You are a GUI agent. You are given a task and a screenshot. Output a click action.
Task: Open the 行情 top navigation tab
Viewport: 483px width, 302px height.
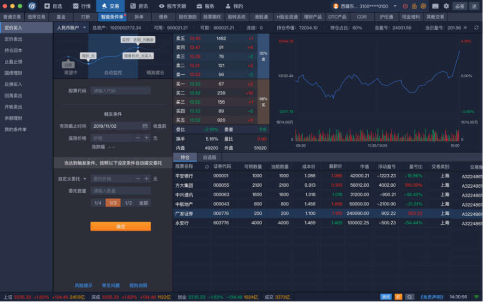pyautogui.click(x=82, y=6)
